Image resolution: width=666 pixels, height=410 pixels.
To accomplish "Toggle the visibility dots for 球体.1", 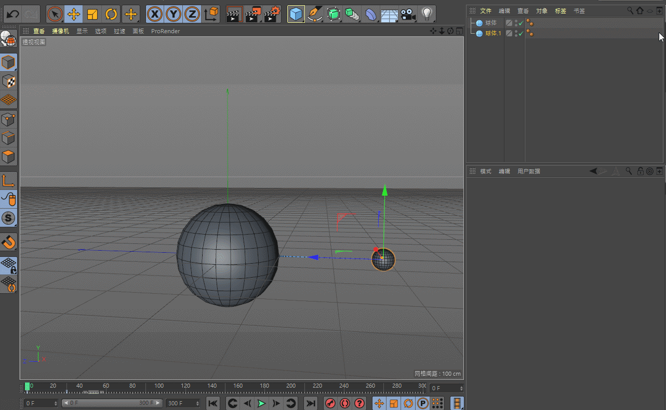I will click(x=515, y=34).
